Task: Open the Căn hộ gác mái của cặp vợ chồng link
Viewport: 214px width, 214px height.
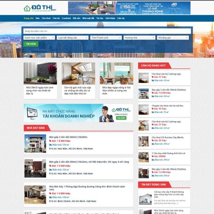Action: (78, 91)
